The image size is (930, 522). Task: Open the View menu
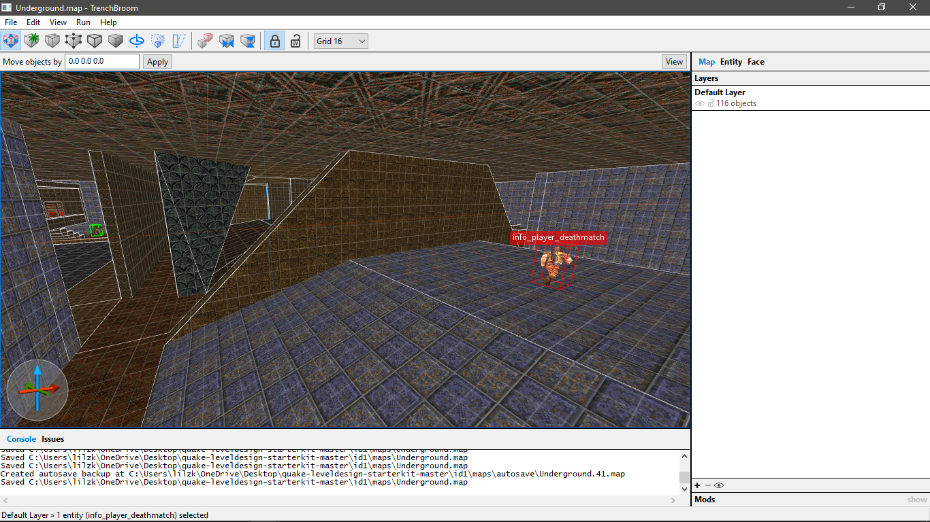[x=58, y=22]
